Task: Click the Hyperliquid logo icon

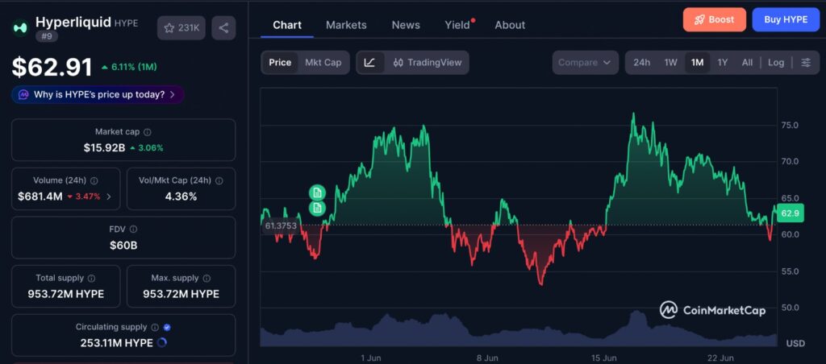Action: tap(20, 27)
